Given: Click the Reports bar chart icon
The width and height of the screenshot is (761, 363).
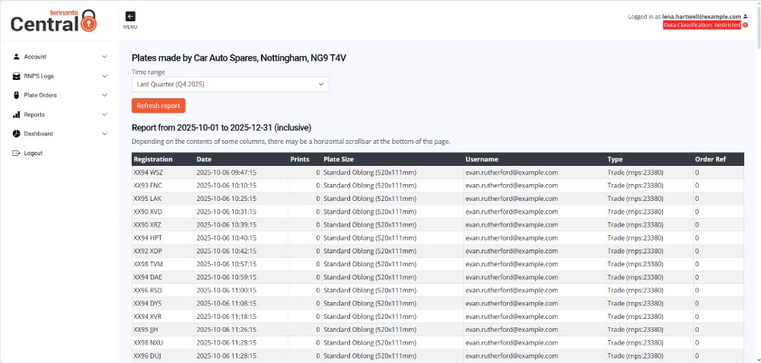Looking at the screenshot, I should click(x=16, y=114).
